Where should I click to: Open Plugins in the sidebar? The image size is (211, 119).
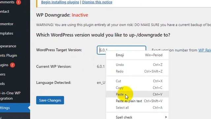[4, 65]
